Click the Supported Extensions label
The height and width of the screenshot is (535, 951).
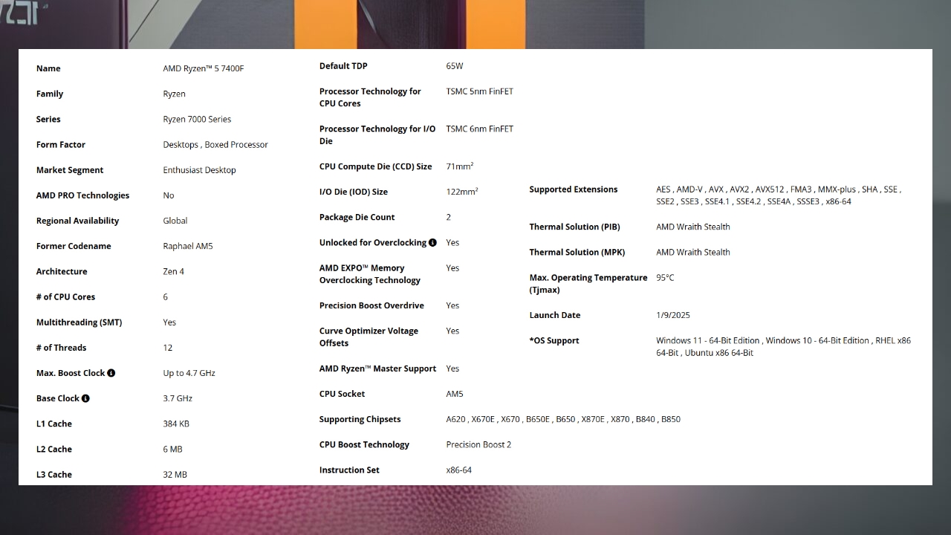[574, 189]
